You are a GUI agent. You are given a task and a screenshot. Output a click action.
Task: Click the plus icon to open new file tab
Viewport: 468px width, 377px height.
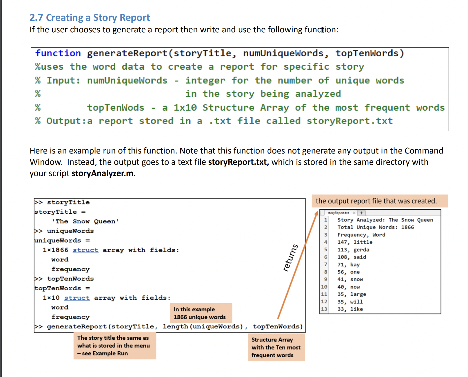coord(361,212)
